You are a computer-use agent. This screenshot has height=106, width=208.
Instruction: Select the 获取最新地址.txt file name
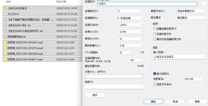[17, 37]
